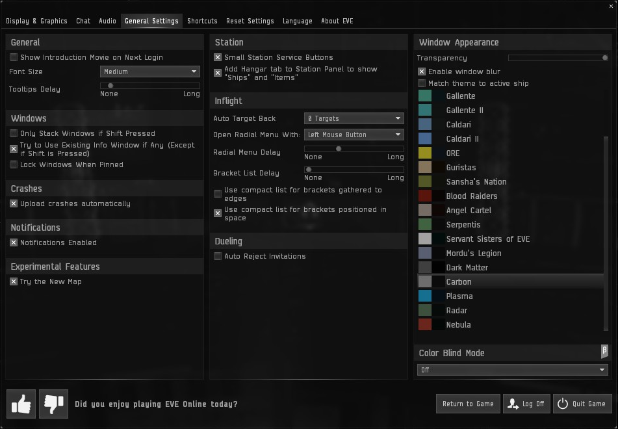Open the Shortcuts tab

202,21
